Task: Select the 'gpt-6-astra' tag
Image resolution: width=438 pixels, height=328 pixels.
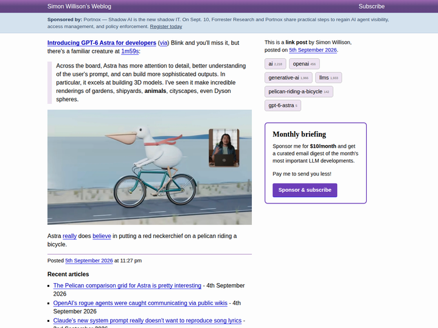Action: (x=283, y=106)
